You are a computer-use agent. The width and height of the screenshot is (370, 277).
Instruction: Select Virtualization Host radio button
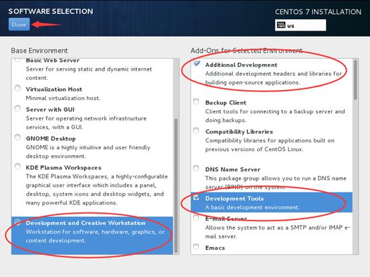point(17,88)
